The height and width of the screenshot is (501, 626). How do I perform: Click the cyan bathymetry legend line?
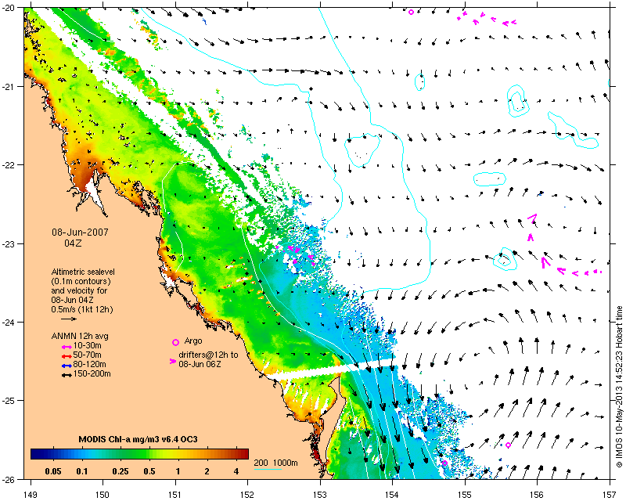pos(268,469)
